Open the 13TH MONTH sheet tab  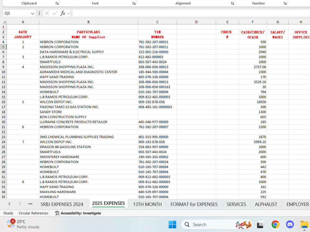coord(147,204)
